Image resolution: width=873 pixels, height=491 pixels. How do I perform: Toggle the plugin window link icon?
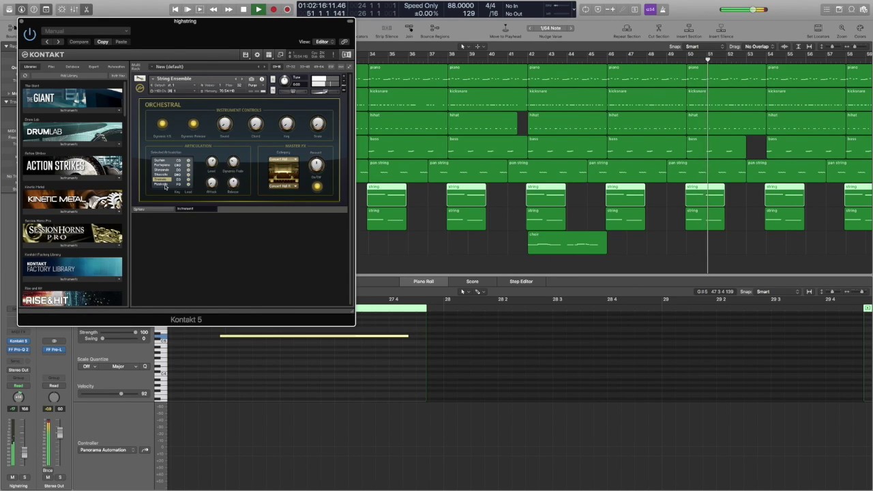[x=344, y=42]
